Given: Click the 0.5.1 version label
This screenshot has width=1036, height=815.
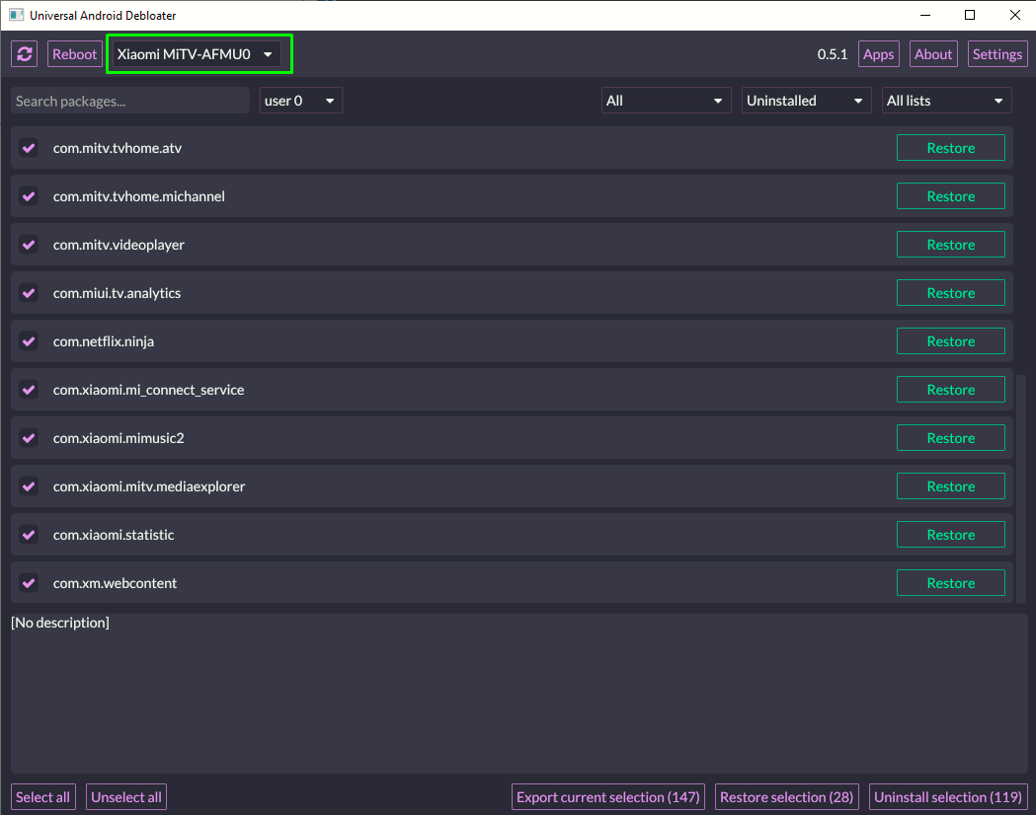Looking at the screenshot, I should [832, 54].
